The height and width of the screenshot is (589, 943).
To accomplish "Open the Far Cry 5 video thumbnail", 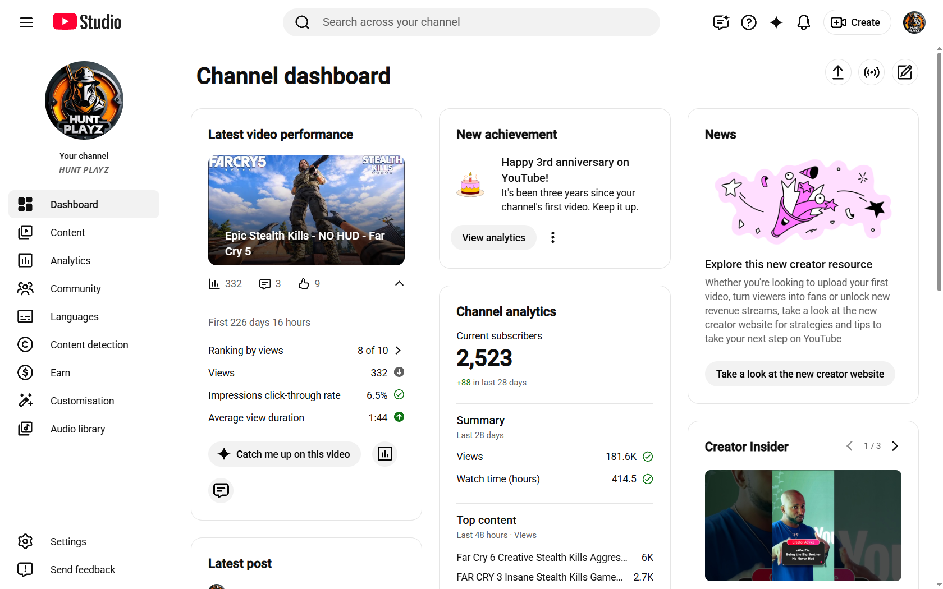I will point(306,210).
